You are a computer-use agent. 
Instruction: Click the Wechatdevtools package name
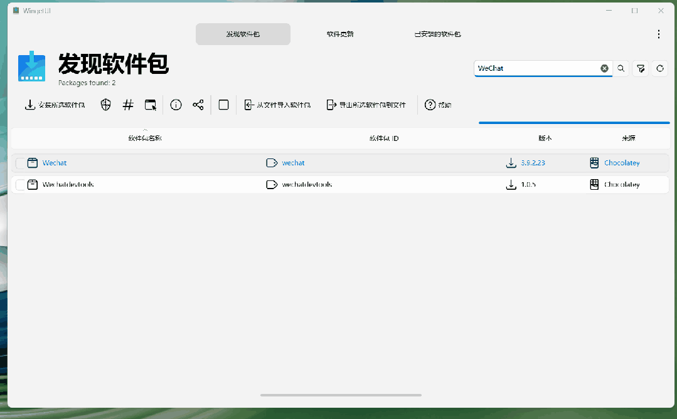(68, 185)
